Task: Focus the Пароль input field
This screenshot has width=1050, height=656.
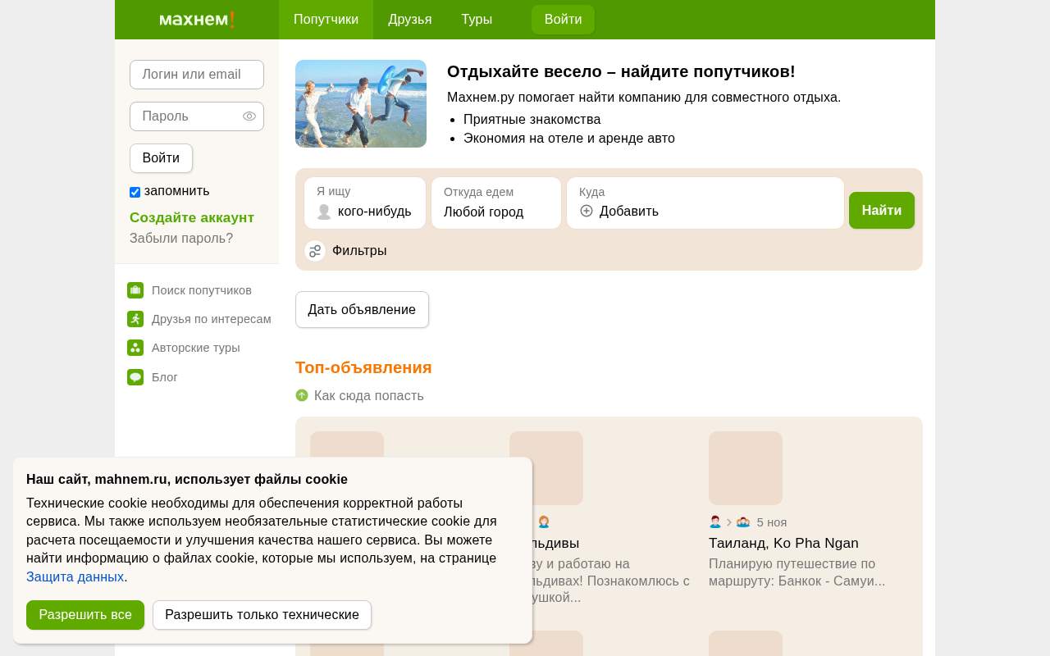Action: 197,116
